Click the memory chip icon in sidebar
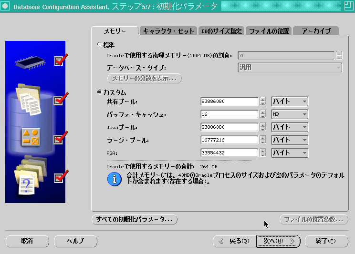Image resolution: width=355 pixels, height=254 pixels. point(30,62)
